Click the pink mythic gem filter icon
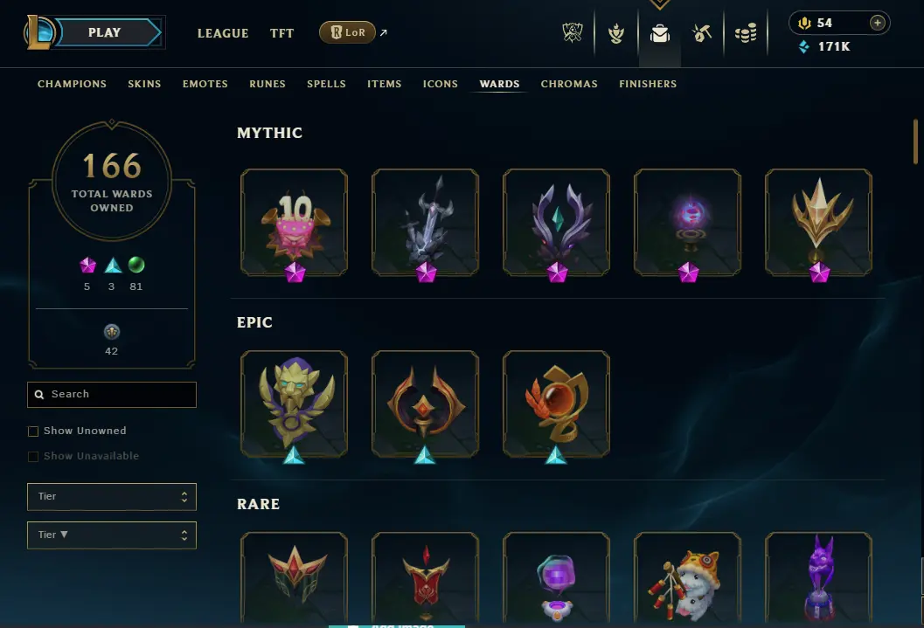Screen dimensions: 924x628 [x=87, y=266]
